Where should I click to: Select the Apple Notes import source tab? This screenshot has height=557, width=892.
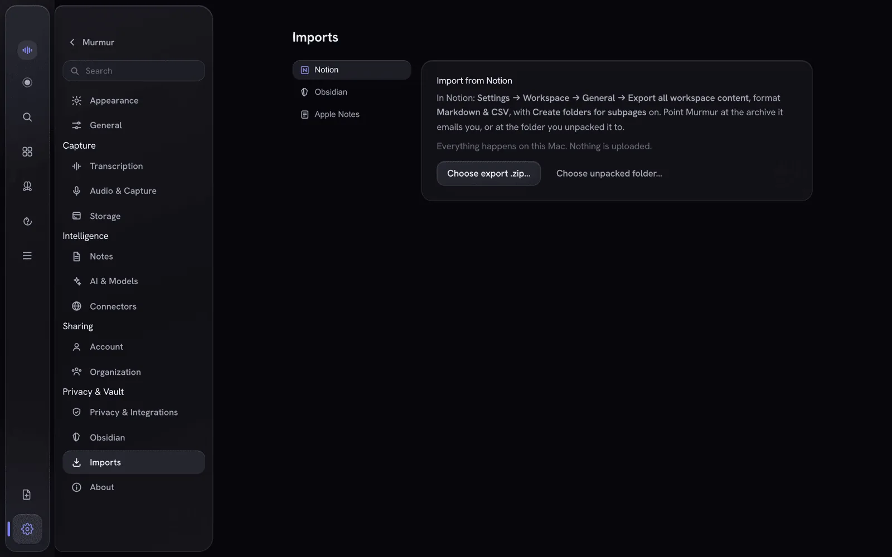point(352,115)
